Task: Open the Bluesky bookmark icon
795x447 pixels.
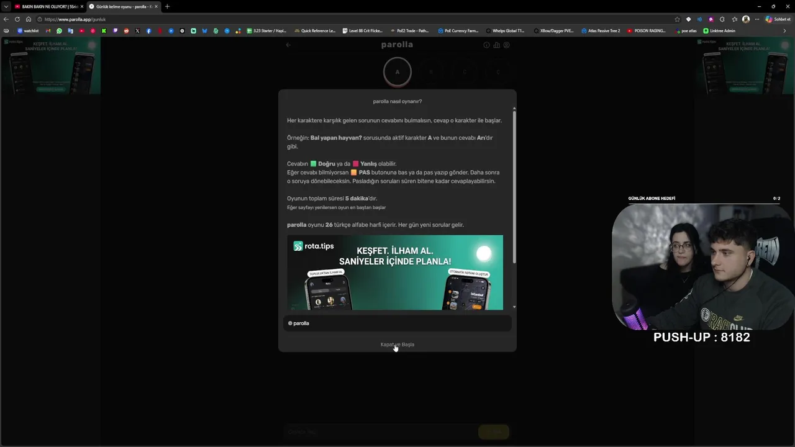Action: (205, 30)
